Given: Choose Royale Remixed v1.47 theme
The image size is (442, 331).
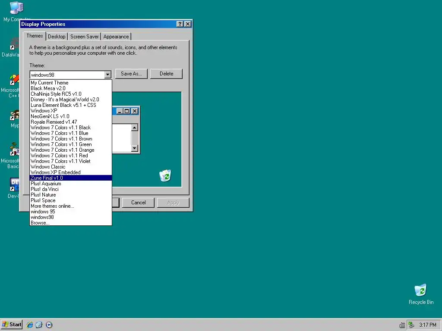Looking at the screenshot, I should click(x=71, y=122).
